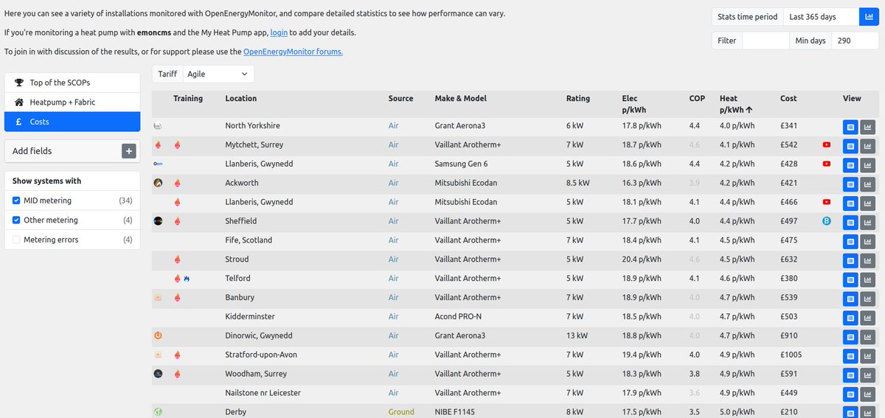Open the details list button for Fife, Scotland
885x418 pixels.
pyautogui.click(x=850, y=241)
